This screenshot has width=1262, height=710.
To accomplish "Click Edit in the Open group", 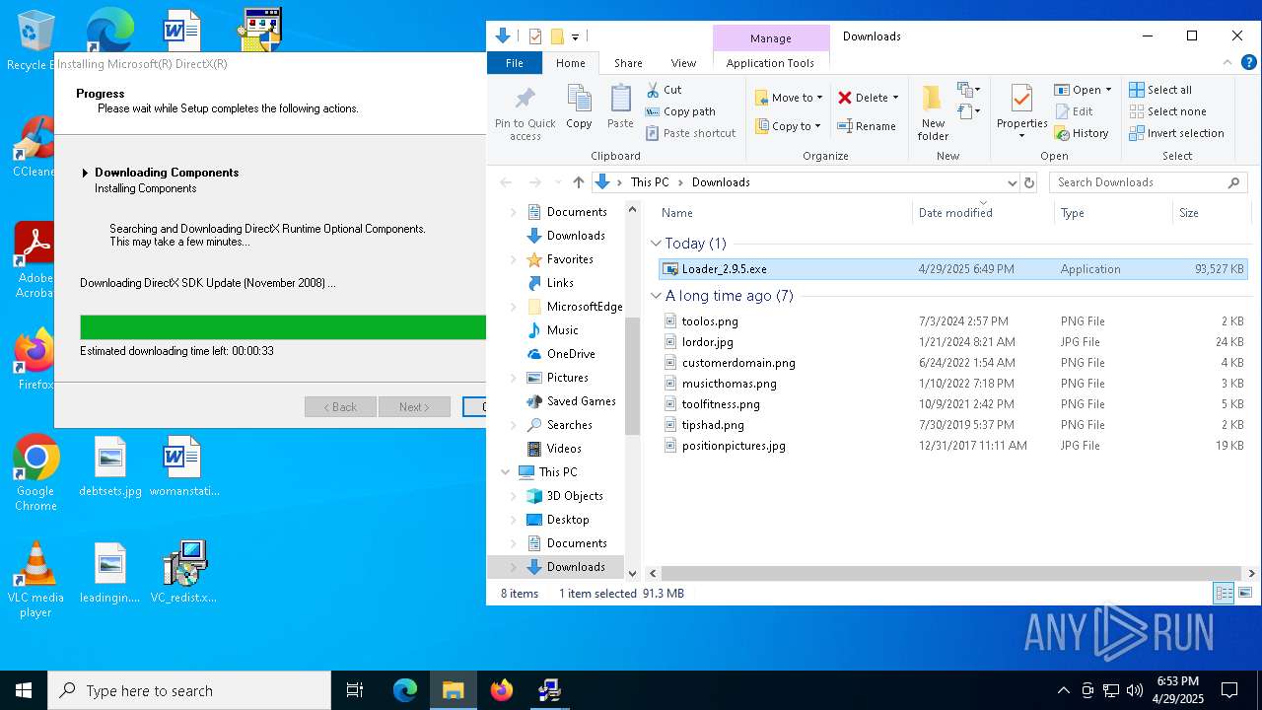I will (1074, 111).
